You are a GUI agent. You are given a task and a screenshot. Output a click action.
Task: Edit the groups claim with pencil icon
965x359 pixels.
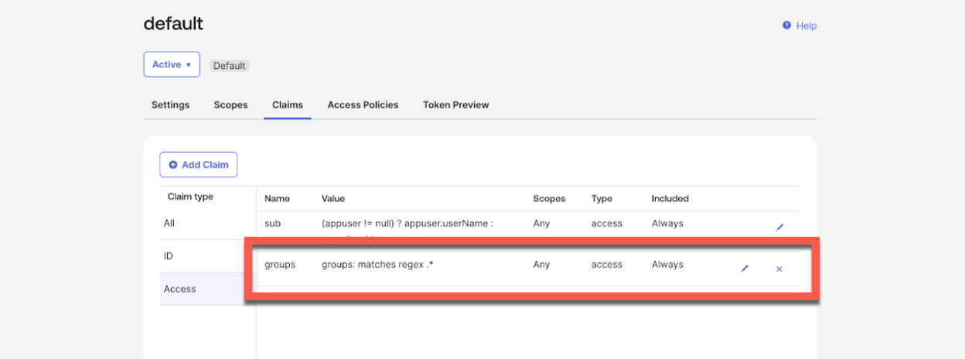tap(744, 268)
